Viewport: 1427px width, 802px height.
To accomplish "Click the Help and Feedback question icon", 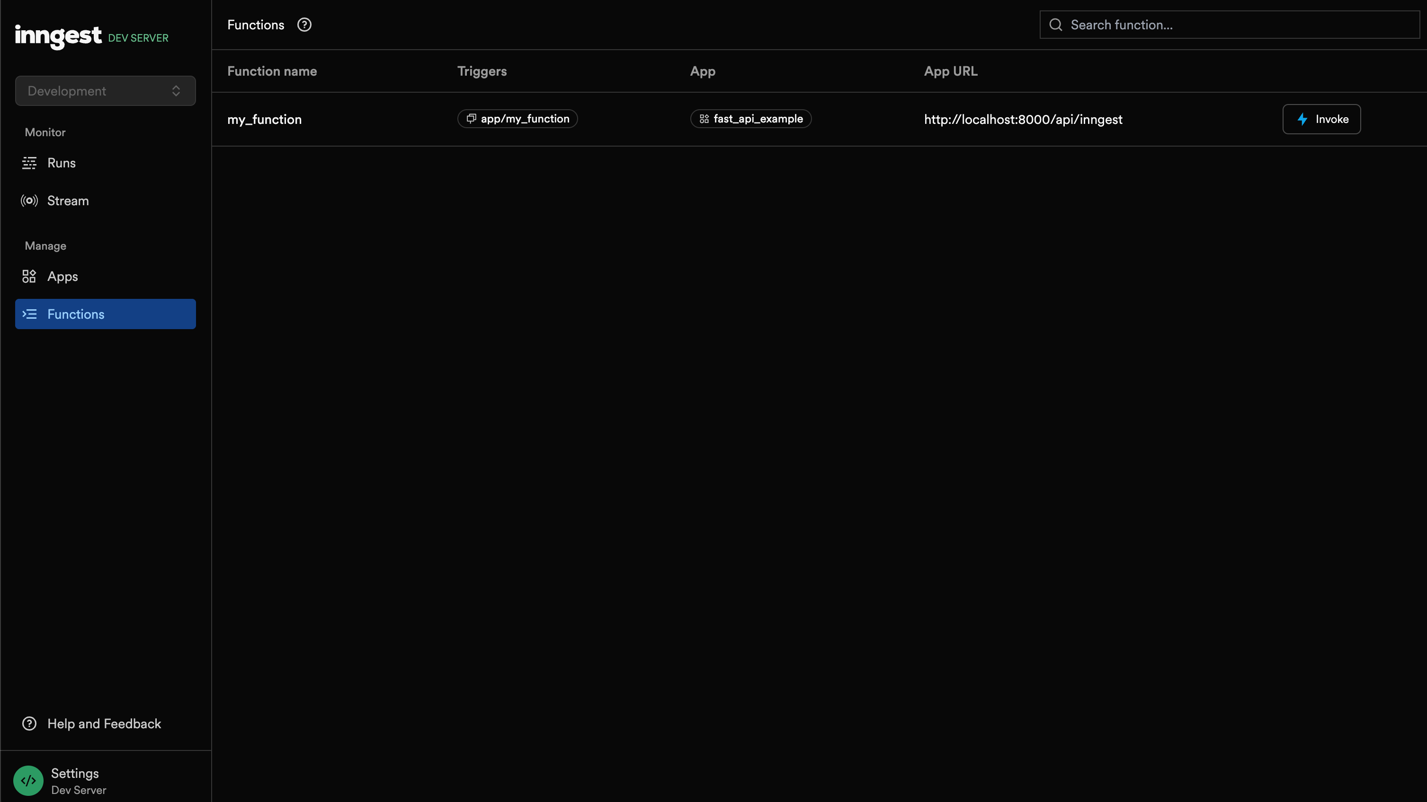I will [x=29, y=724].
